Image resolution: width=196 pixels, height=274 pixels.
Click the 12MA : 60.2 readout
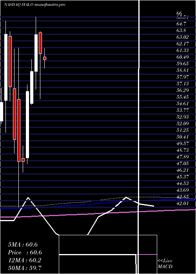[x=24, y=260]
